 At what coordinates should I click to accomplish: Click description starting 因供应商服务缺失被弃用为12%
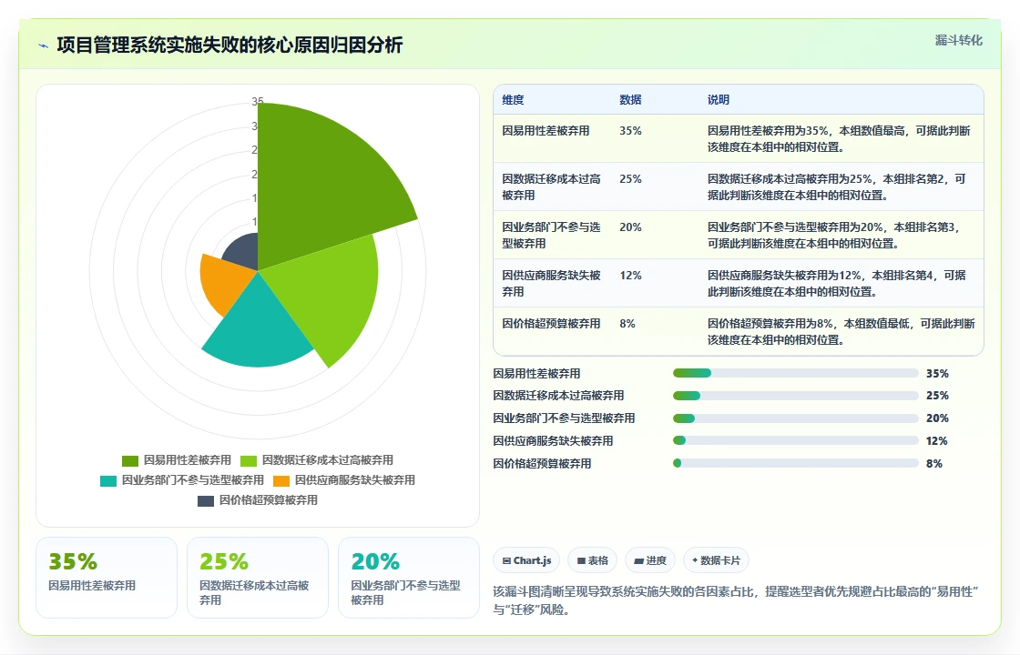pos(837,283)
